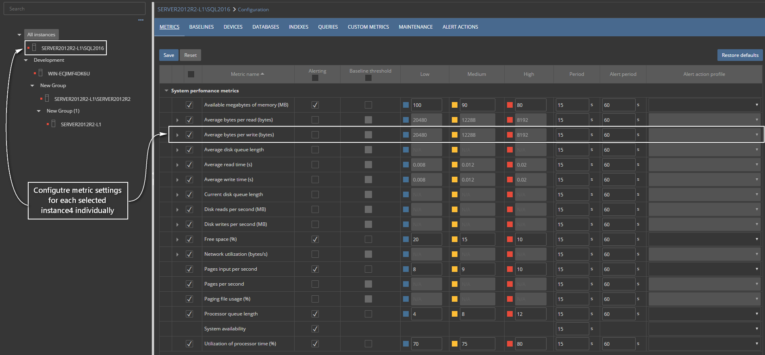The image size is (765, 355).
Task: Open the ALERT ACTIONS tab
Action: (460, 27)
